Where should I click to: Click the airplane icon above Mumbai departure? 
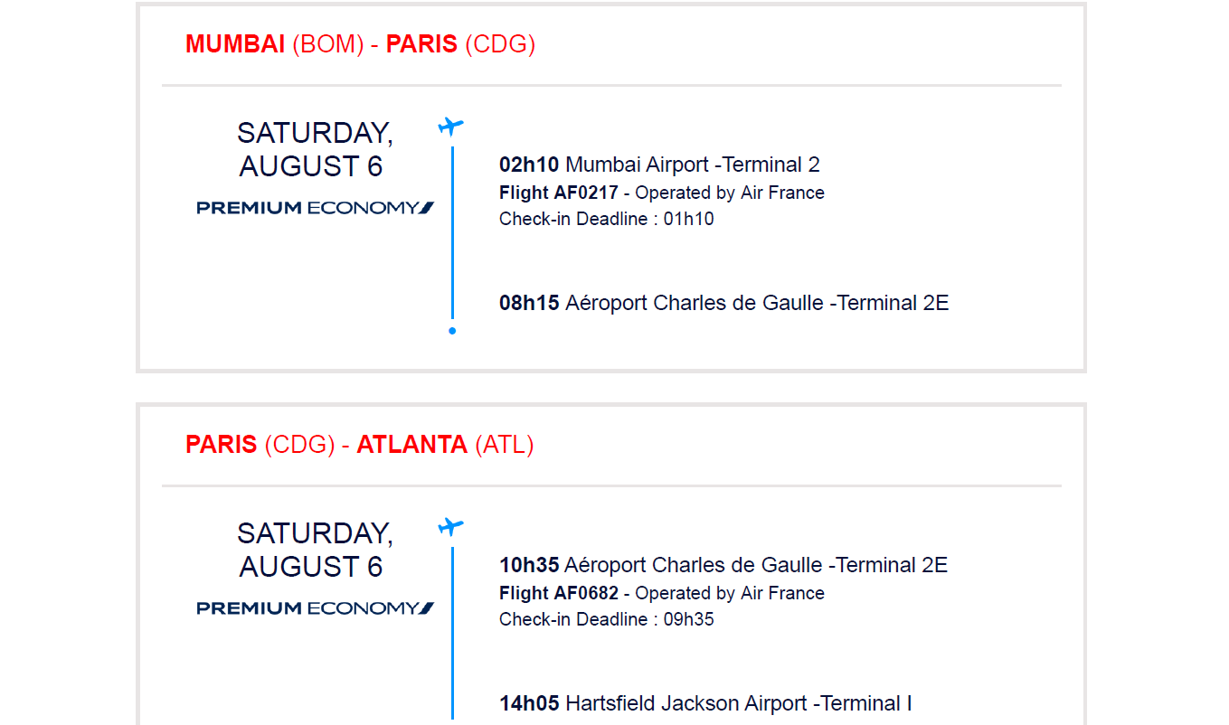point(450,126)
